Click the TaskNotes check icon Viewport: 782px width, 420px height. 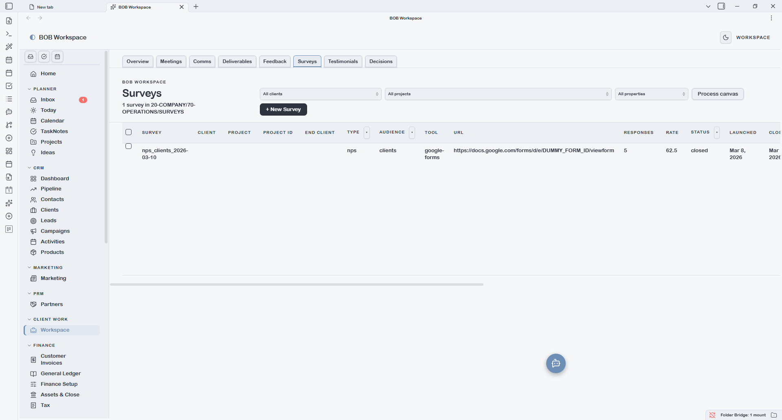point(33,131)
